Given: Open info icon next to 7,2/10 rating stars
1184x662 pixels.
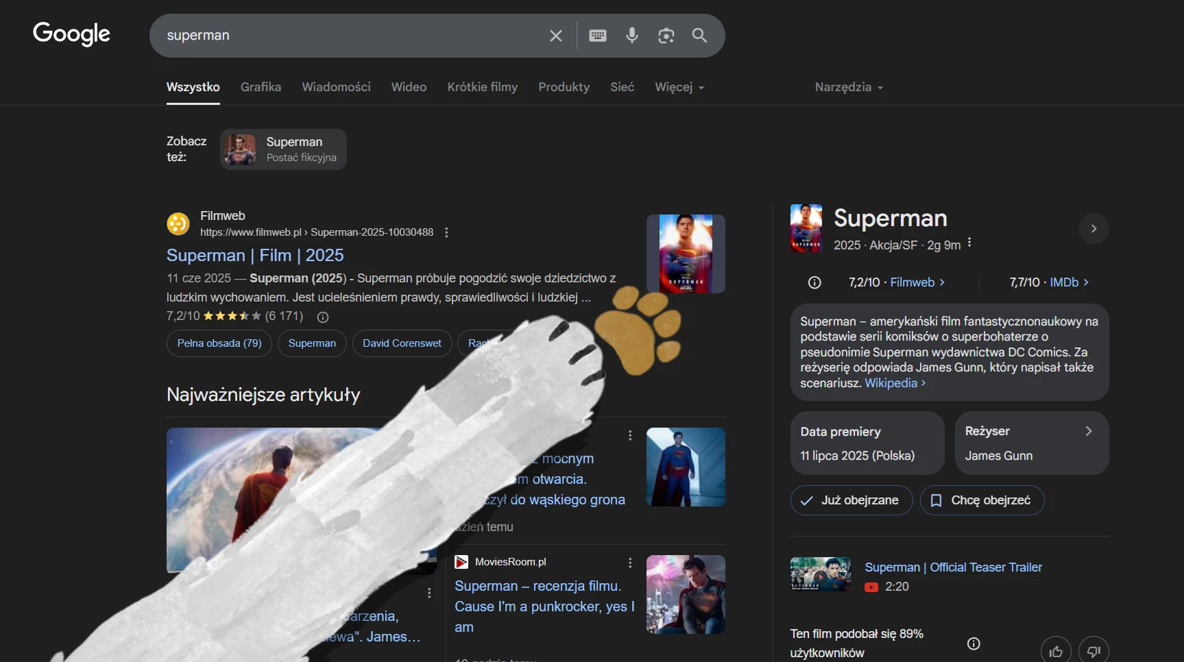Looking at the screenshot, I should (323, 317).
